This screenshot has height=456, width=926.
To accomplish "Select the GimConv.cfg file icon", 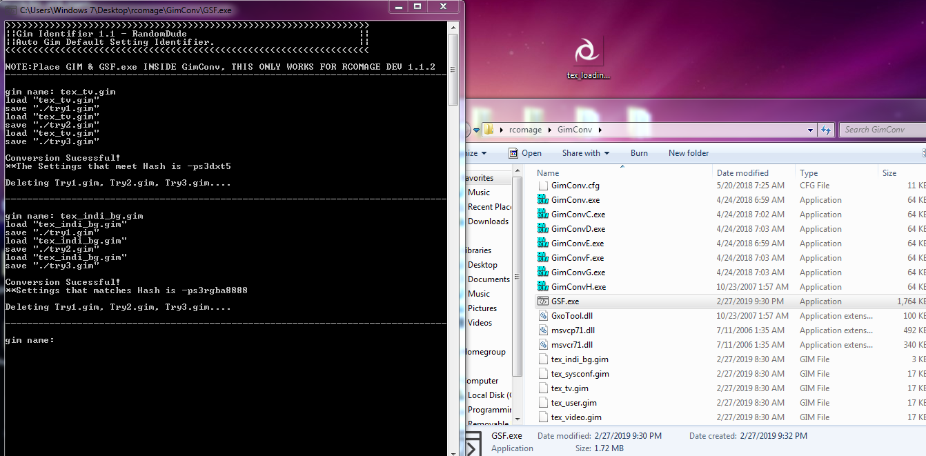I will click(x=543, y=186).
